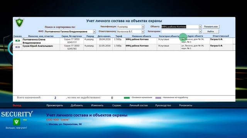Click the Разряд column header
Screen dimensions: 247x138
point(90,36)
